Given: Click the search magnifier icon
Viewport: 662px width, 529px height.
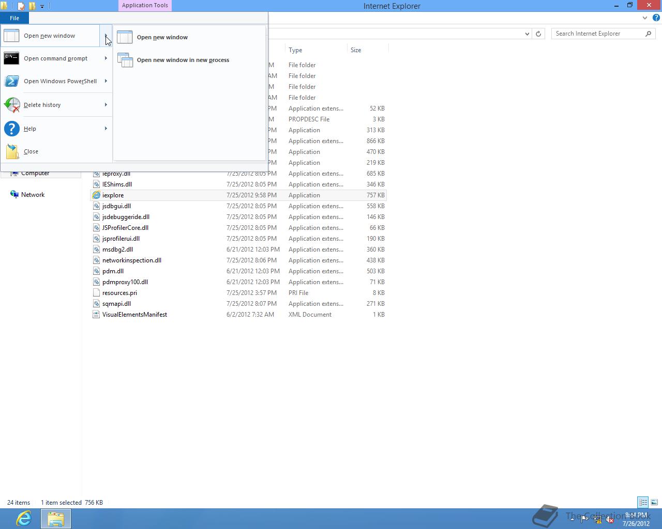Looking at the screenshot, I should click(649, 34).
